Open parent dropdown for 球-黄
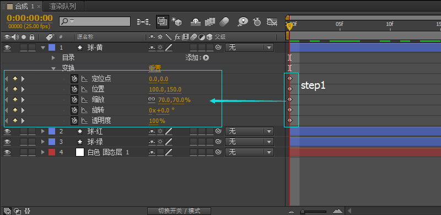Screen dimensions: 441x215 [x=249, y=47]
